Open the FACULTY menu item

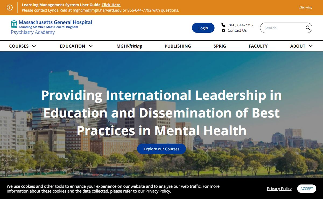(258, 46)
